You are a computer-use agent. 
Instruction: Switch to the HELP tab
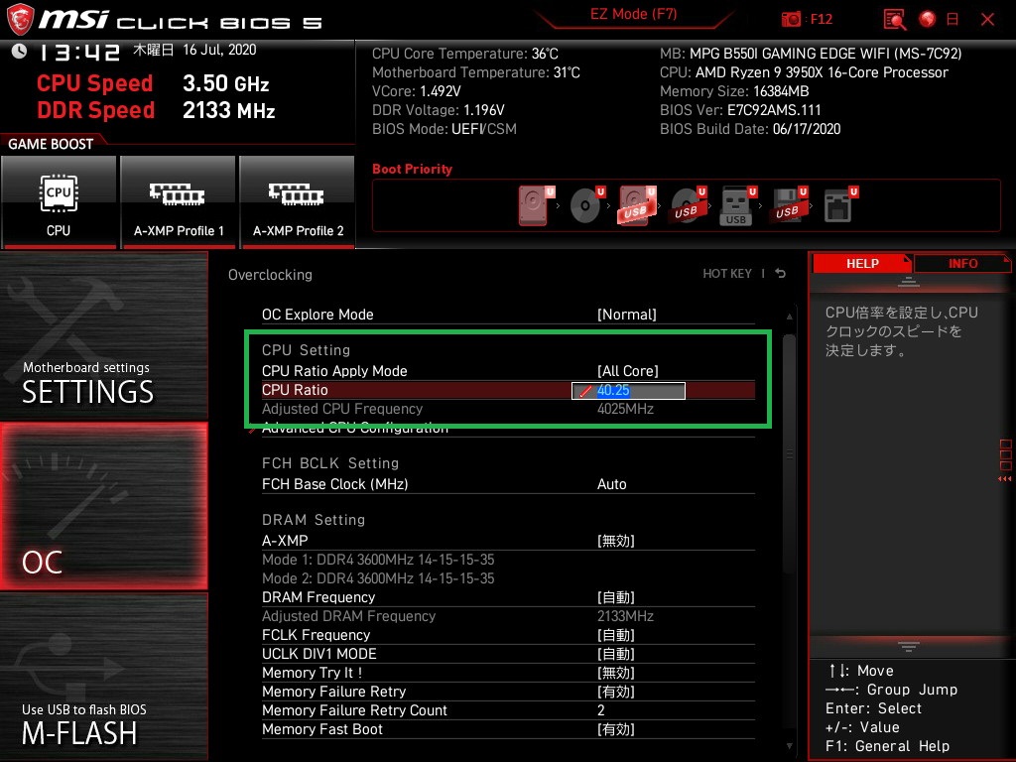[x=862, y=264]
